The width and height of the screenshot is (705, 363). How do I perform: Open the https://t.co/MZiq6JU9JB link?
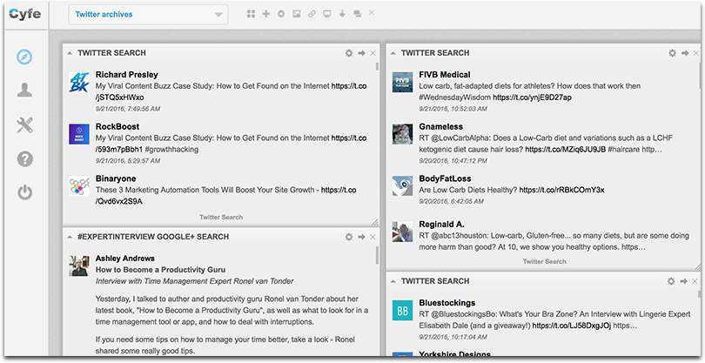[x=565, y=150]
